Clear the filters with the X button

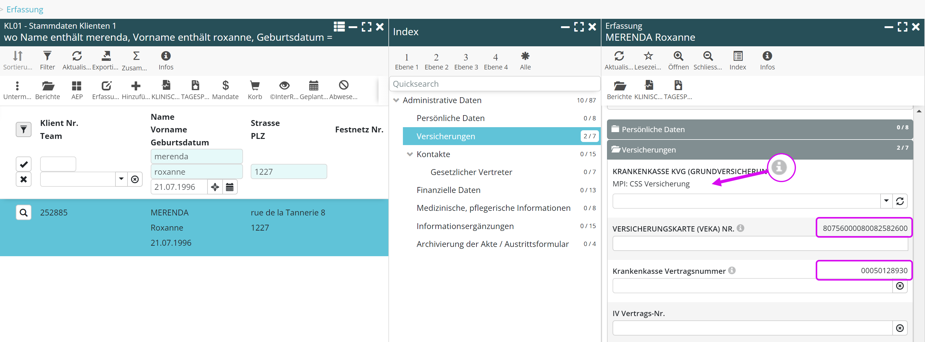24,179
